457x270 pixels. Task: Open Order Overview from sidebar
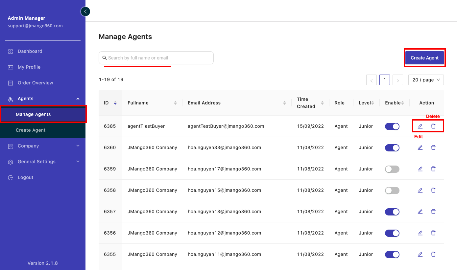coord(35,83)
